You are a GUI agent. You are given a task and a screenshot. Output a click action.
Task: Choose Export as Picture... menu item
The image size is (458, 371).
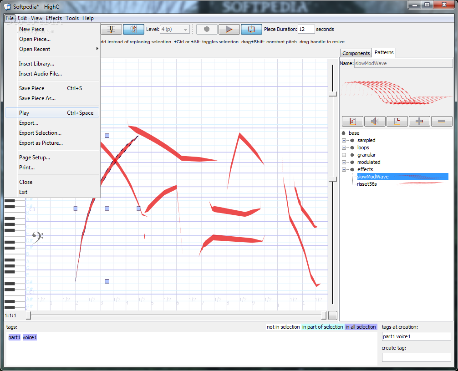52,143
